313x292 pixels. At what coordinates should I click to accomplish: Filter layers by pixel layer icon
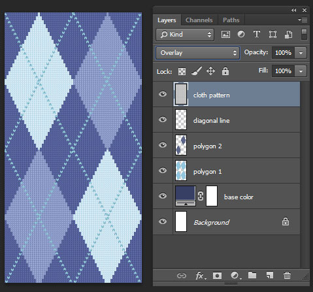tap(225, 35)
